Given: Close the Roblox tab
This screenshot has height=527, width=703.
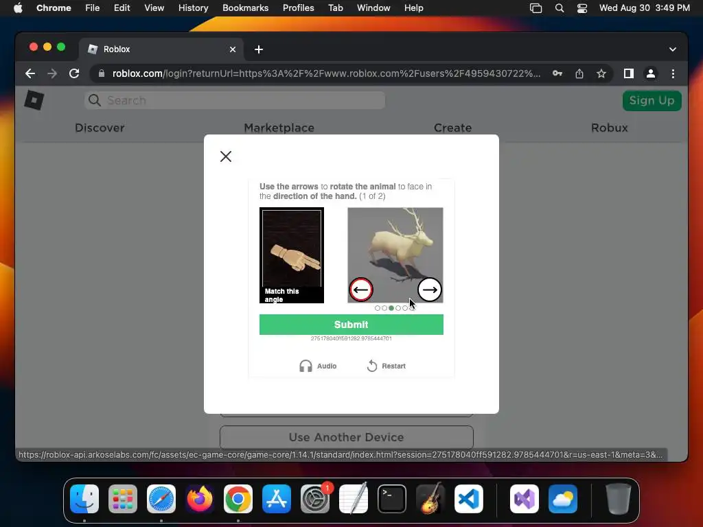Looking at the screenshot, I should pos(233,49).
